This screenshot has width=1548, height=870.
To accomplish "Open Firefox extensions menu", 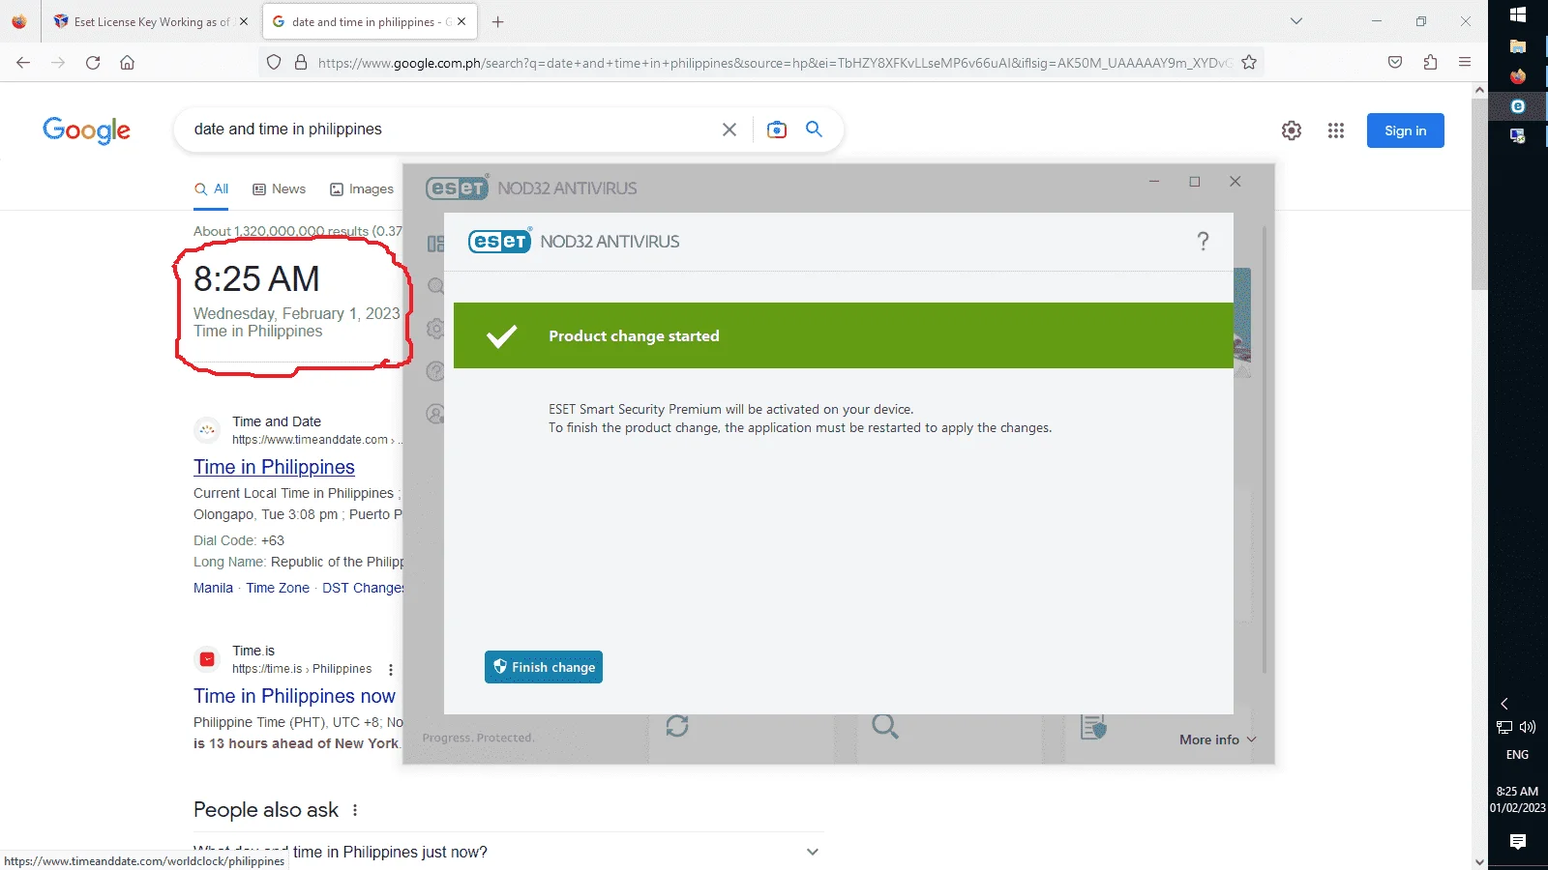I will (1430, 63).
